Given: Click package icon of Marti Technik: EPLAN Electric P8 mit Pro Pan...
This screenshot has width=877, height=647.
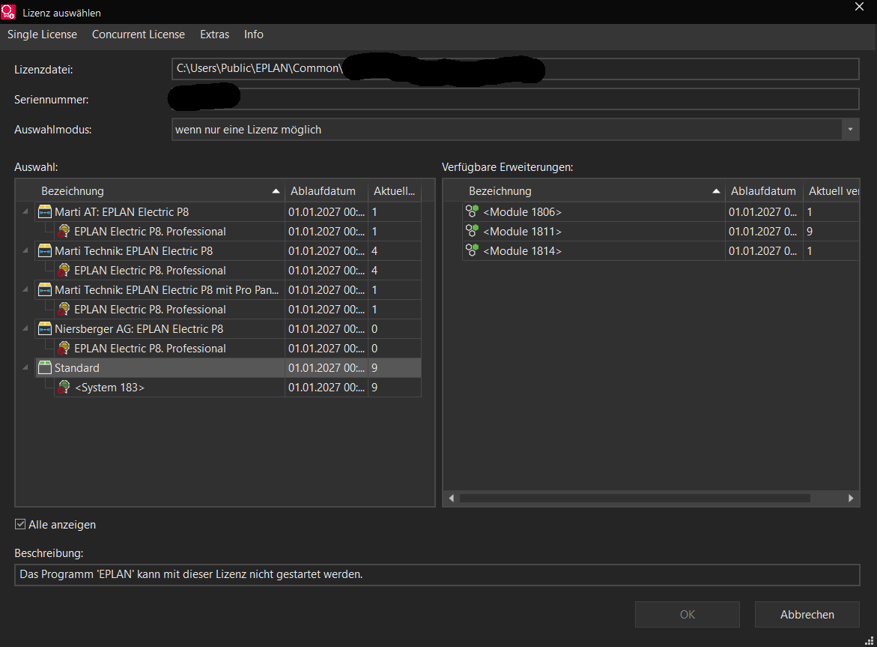Looking at the screenshot, I should pyautogui.click(x=45, y=289).
